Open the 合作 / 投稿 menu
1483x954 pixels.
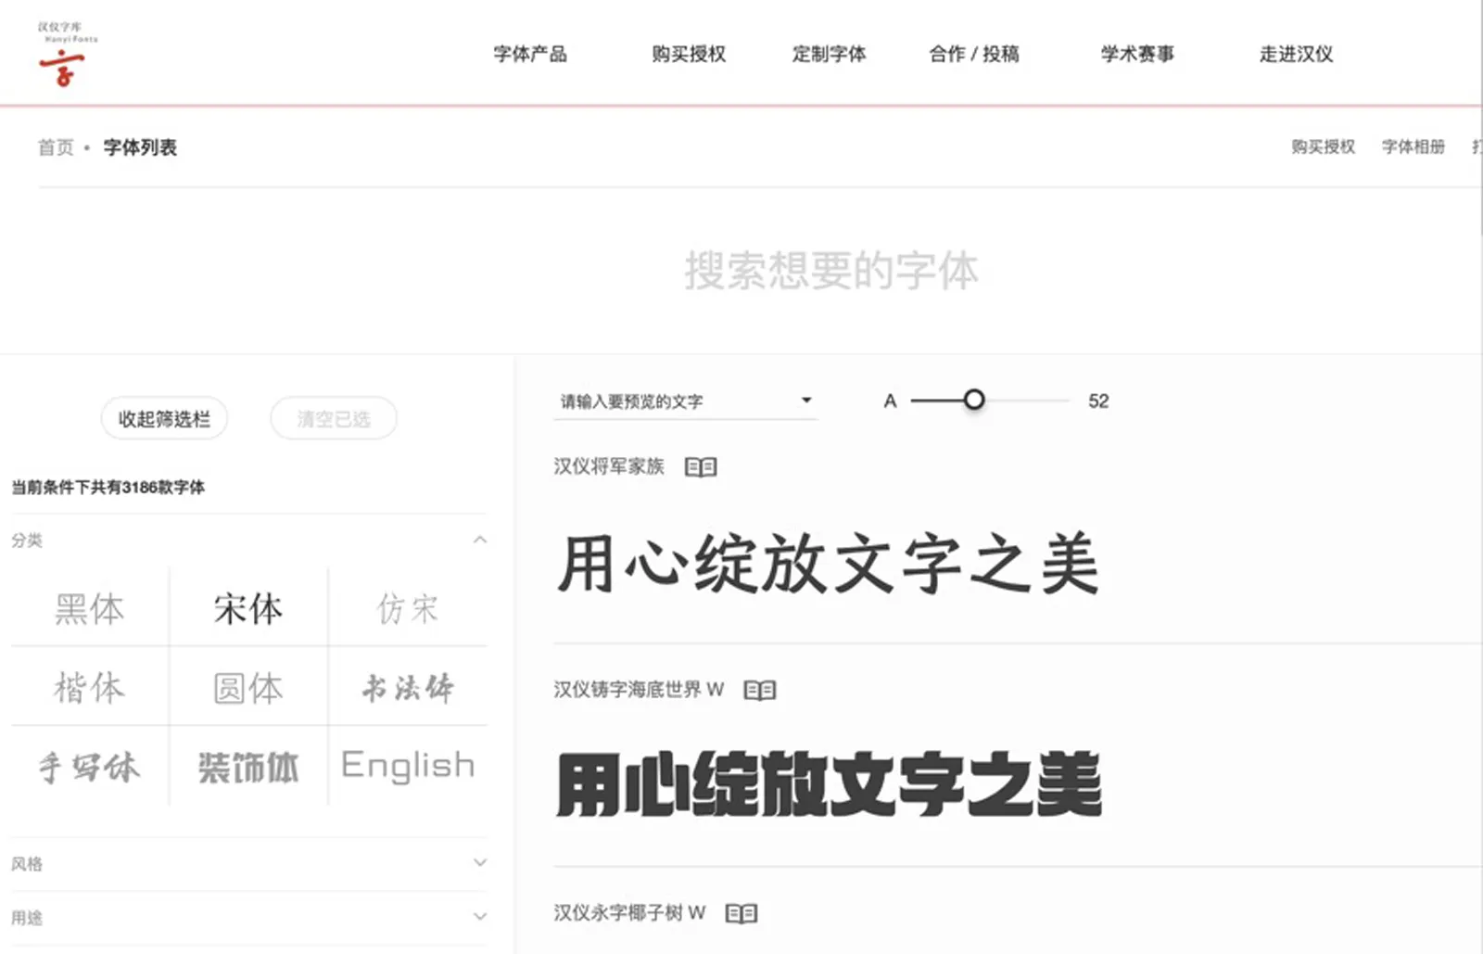coord(974,54)
